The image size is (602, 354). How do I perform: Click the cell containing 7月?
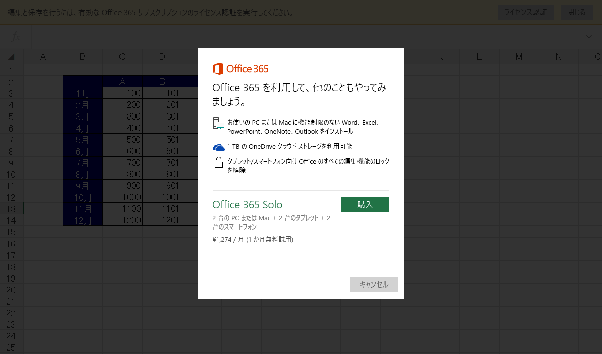[83, 162]
